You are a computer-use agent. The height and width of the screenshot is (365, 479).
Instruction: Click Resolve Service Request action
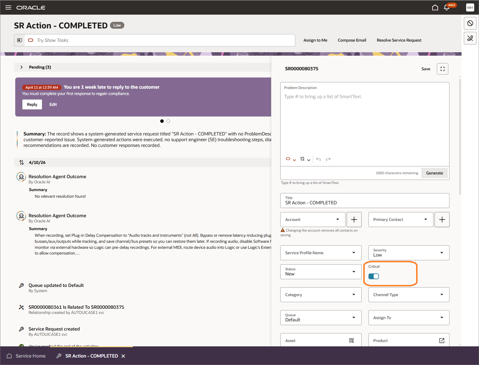(399, 40)
